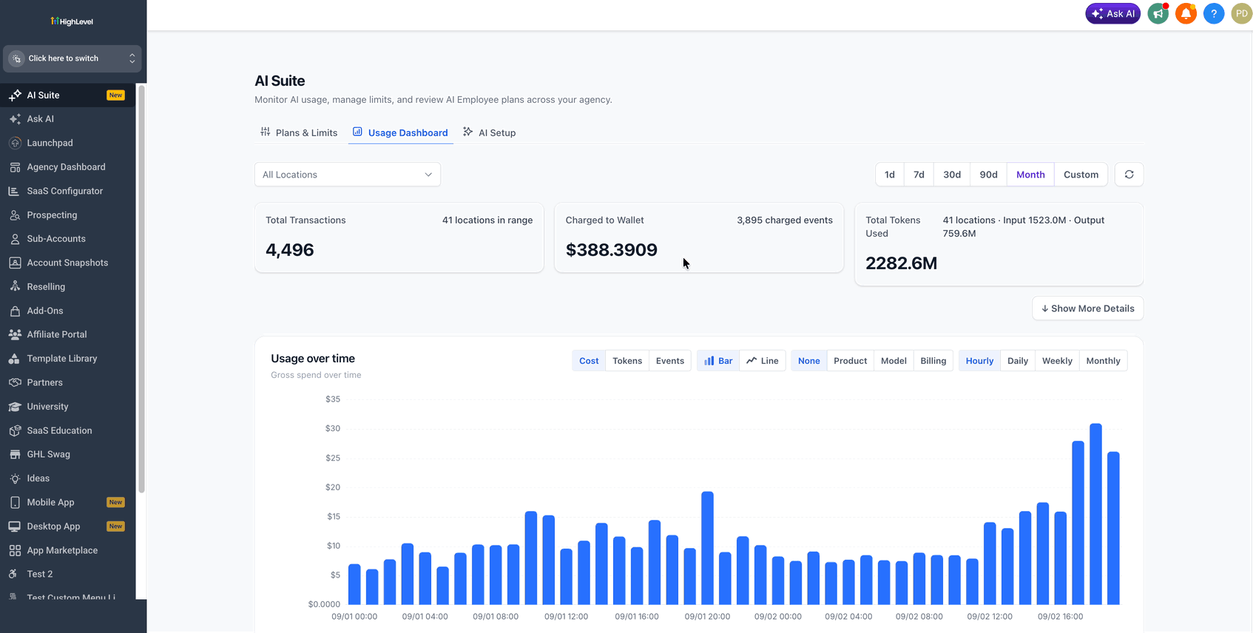Switch chart to Line view
The width and height of the screenshot is (1253, 633).
(x=763, y=361)
